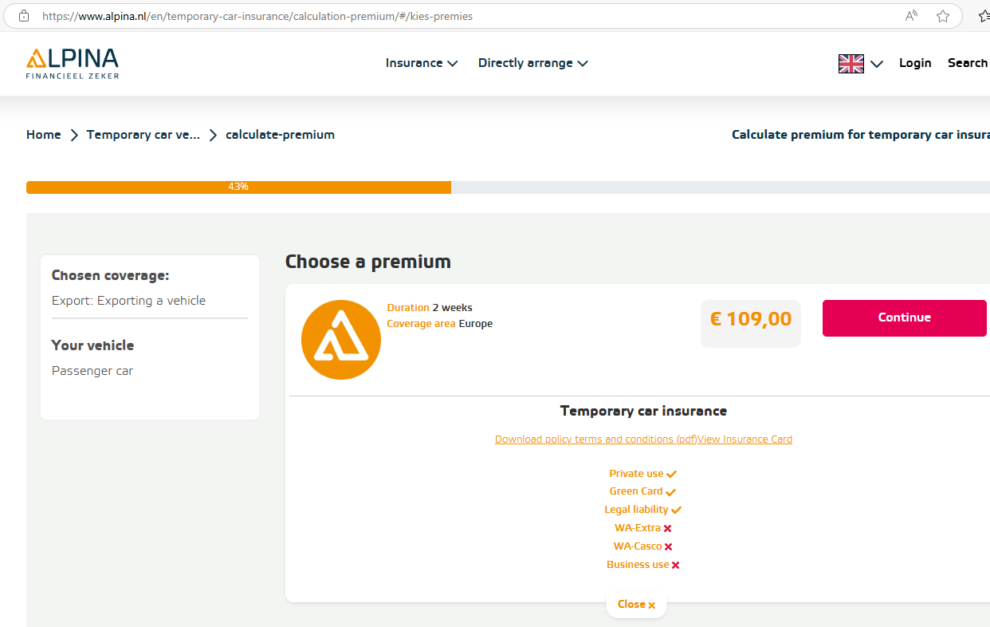Image resolution: width=990 pixels, height=627 pixels.
Task: Click the red cross beside Business use
Action: tap(675, 565)
